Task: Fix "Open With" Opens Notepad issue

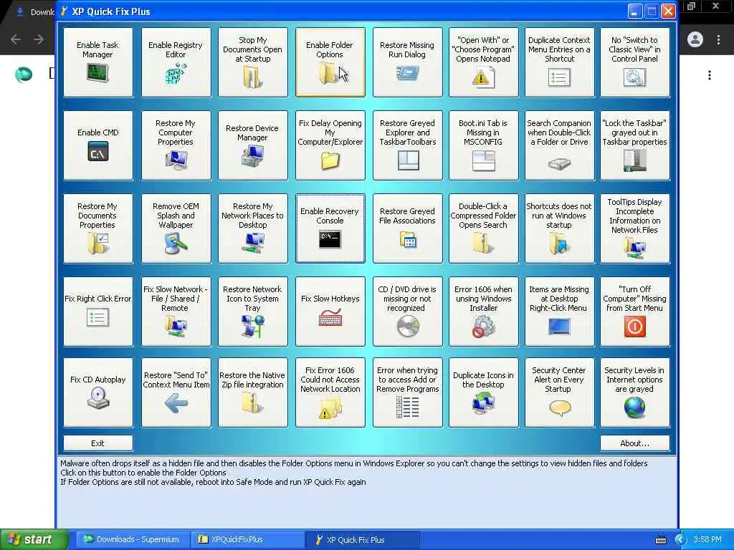Action: (x=484, y=62)
